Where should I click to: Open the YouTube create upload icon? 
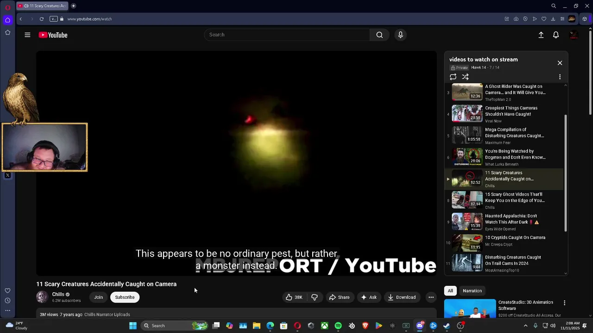pos(541,35)
